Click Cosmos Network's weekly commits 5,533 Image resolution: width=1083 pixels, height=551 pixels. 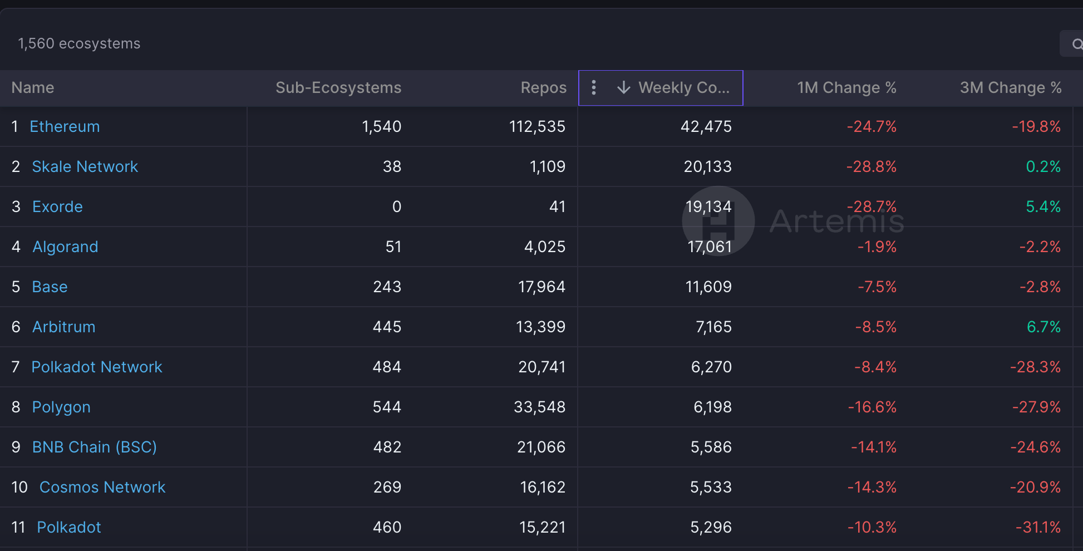[711, 487]
